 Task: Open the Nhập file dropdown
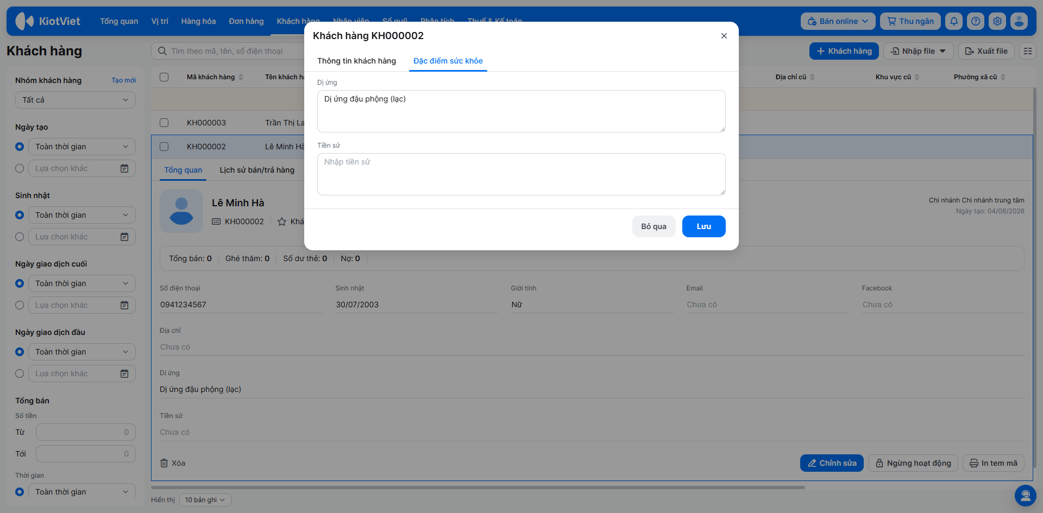pos(918,51)
